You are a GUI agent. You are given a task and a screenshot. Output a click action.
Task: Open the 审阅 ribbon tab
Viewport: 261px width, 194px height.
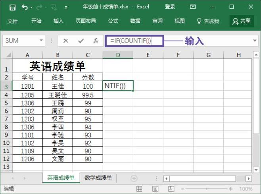157,21
